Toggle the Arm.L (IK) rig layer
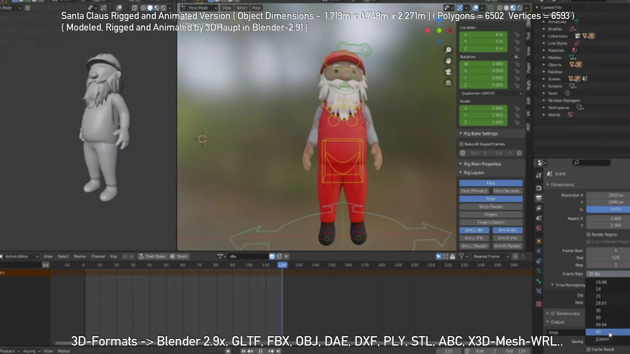630x354 pixels. (x=474, y=230)
